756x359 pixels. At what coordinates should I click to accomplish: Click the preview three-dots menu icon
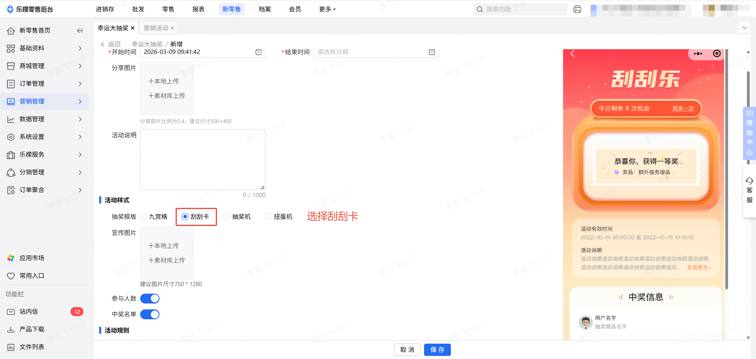[x=698, y=54]
